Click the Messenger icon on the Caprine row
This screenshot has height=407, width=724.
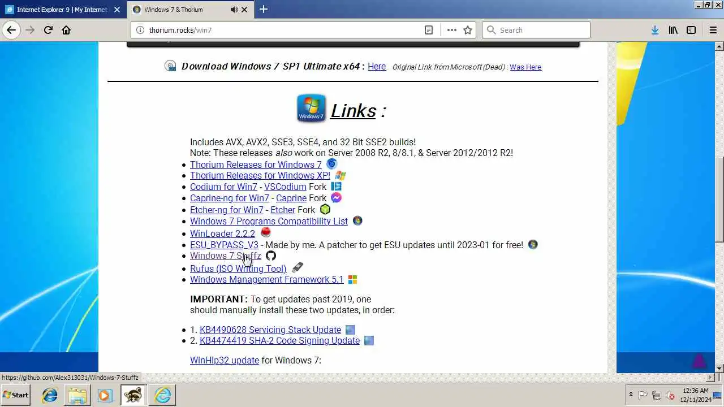pyautogui.click(x=336, y=197)
